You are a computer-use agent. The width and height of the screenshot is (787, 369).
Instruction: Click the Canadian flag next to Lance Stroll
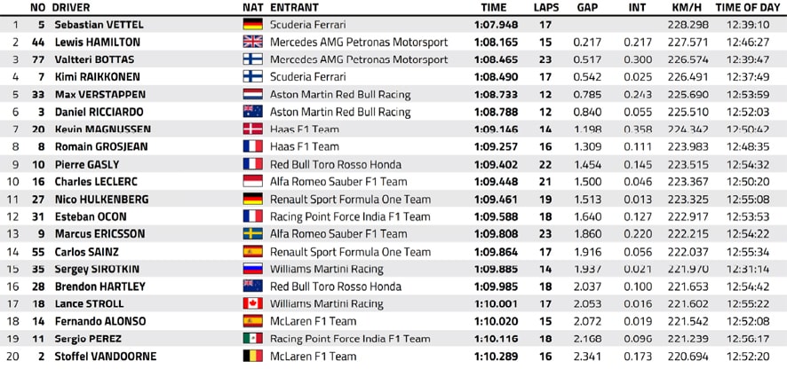252,304
